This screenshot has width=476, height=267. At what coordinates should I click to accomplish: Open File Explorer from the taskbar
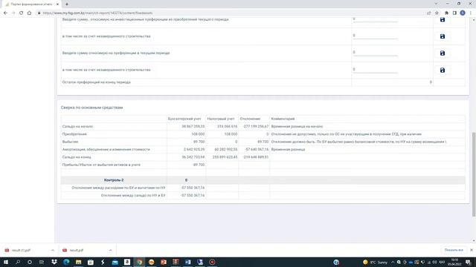[78, 262]
